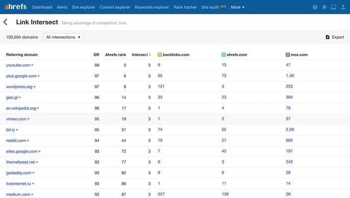
Task: Click the Export button
Action: click(335, 37)
